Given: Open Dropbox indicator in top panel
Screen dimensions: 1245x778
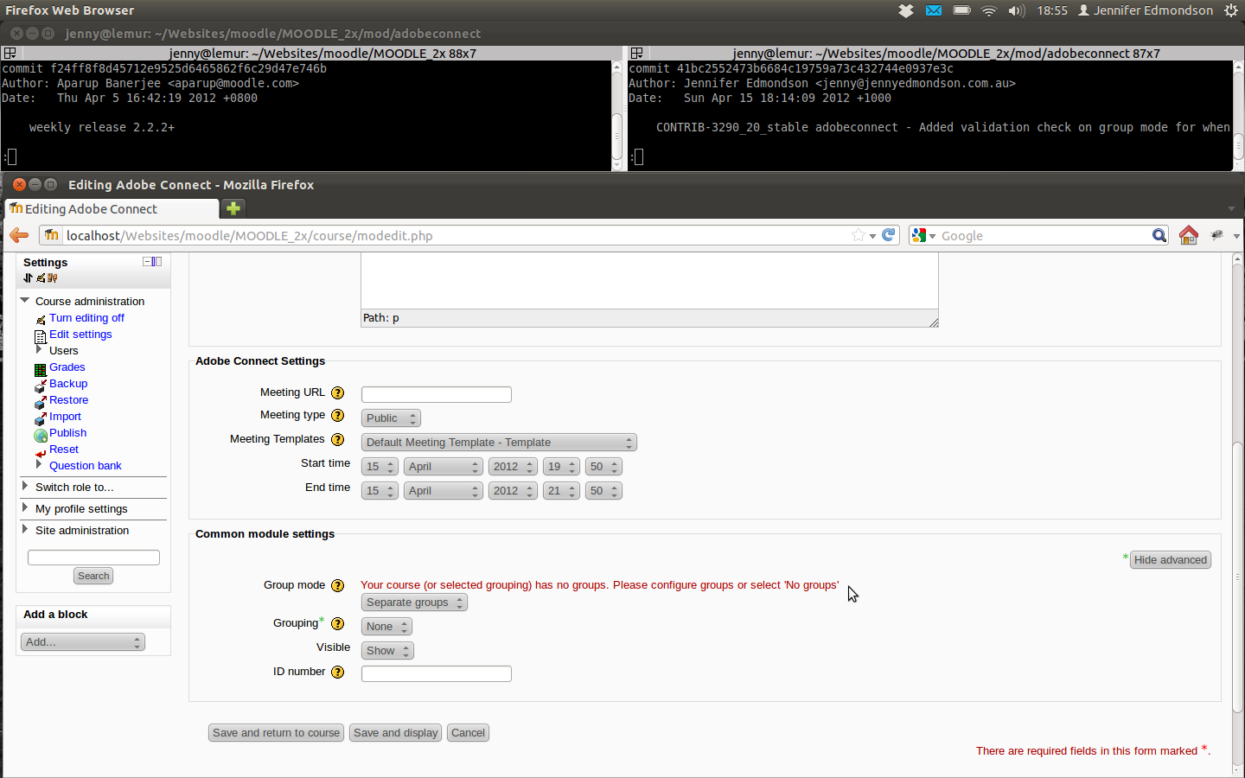Looking at the screenshot, I should (x=906, y=10).
